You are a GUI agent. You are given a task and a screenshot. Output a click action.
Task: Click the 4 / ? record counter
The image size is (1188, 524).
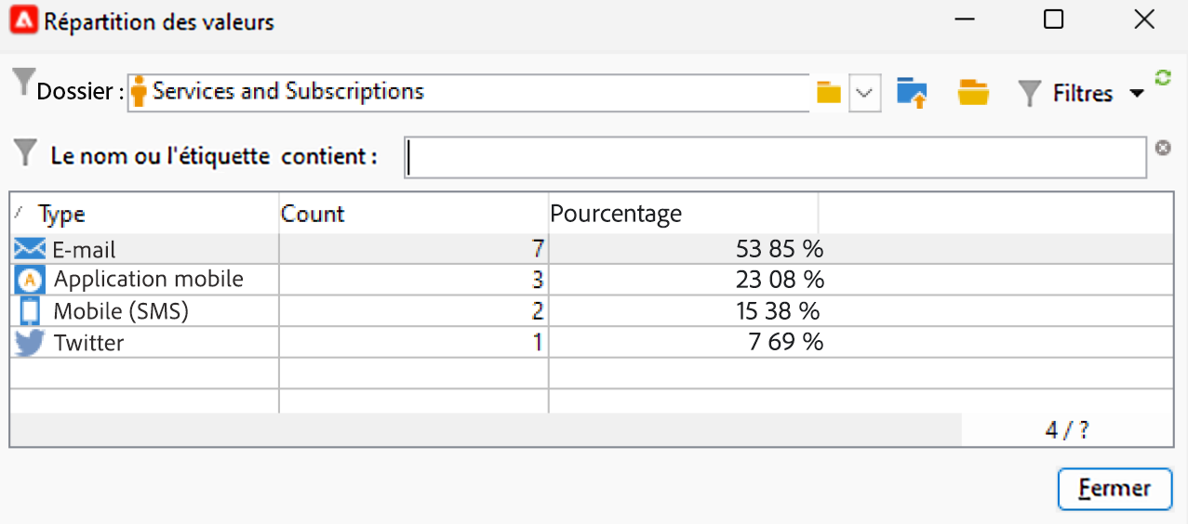pyautogui.click(x=1066, y=431)
